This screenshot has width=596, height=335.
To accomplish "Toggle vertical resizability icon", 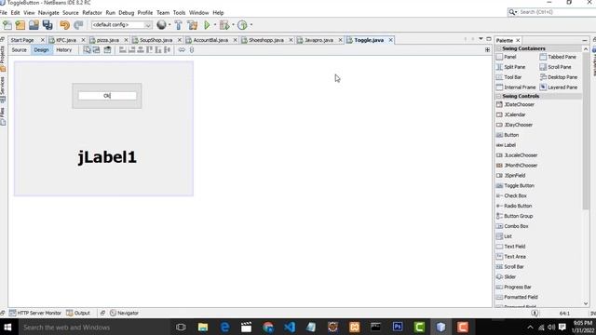I will 192,49.
